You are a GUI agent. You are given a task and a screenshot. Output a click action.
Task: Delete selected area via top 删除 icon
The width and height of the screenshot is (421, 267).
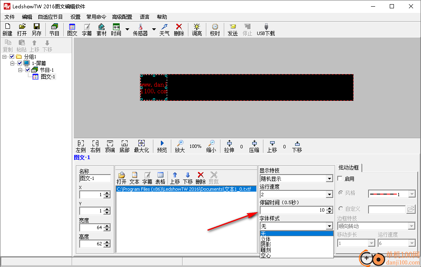pyautogui.click(x=179, y=30)
